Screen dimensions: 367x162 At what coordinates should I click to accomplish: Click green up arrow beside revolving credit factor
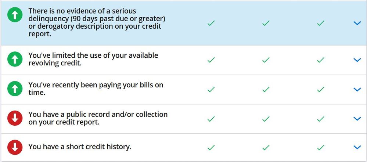[15, 60]
